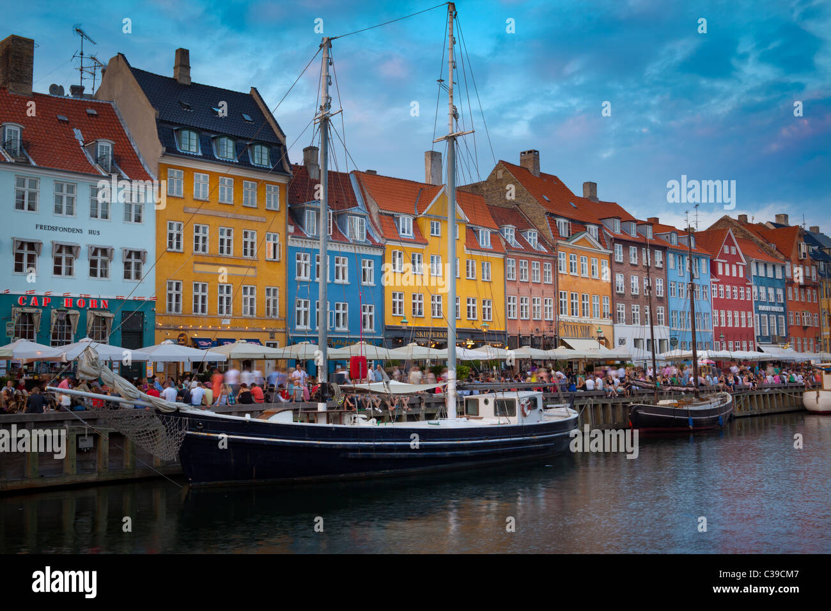Screen dimensions: 831x611
Task: Click the FREDSFONDENS HUS lettering
Action: coord(67,229)
